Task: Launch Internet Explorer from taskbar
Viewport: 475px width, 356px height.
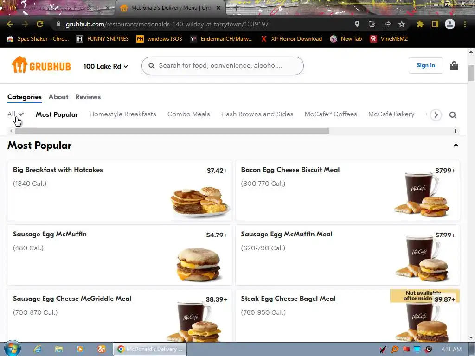Action: [x=38, y=349]
